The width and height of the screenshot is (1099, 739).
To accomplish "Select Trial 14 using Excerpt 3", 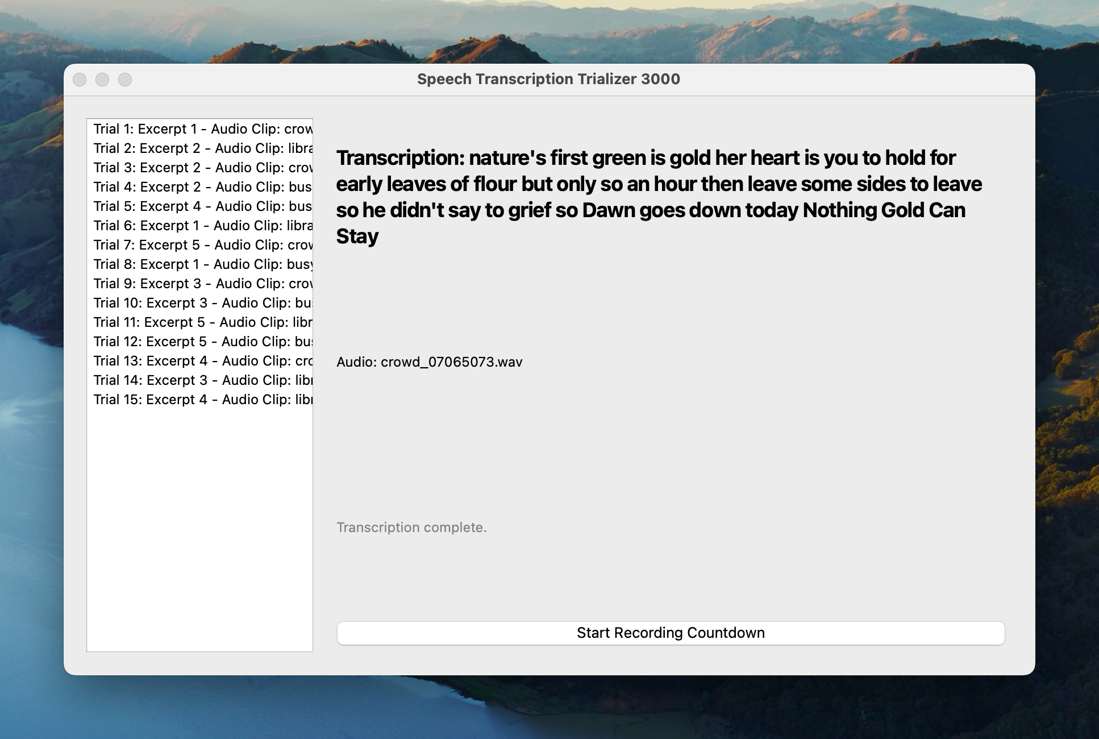I will point(199,380).
